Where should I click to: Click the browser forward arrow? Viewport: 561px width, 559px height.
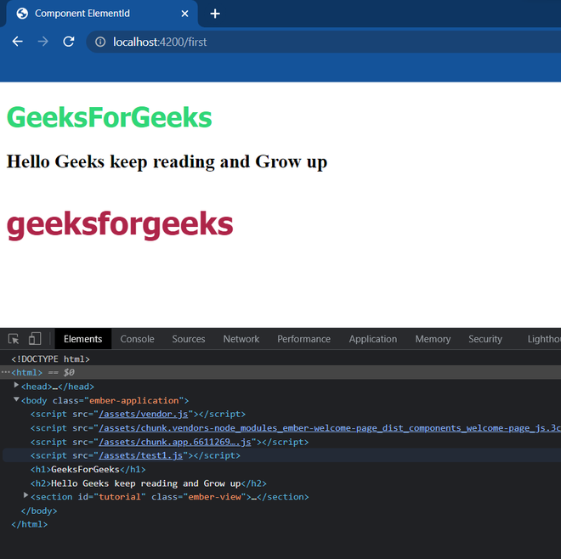pyautogui.click(x=43, y=42)
